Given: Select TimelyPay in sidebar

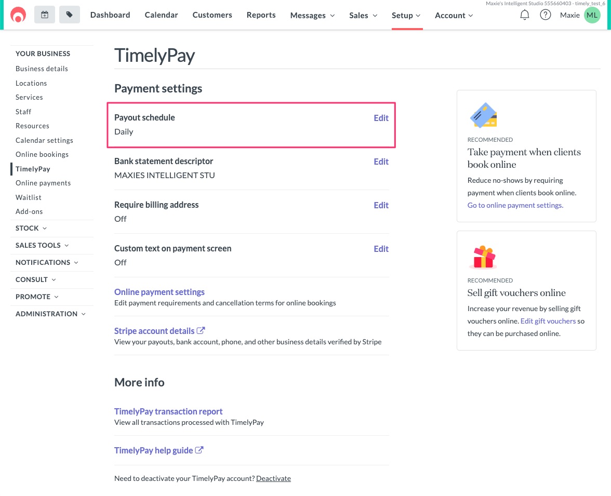Looking at the screenshot, I should coord(33,169).
